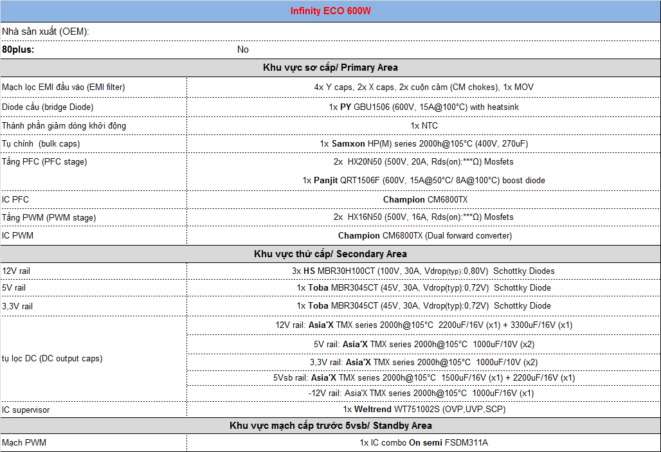Select "Thành phần giảm dòng khởi động" cell

(x=94, y=125)
